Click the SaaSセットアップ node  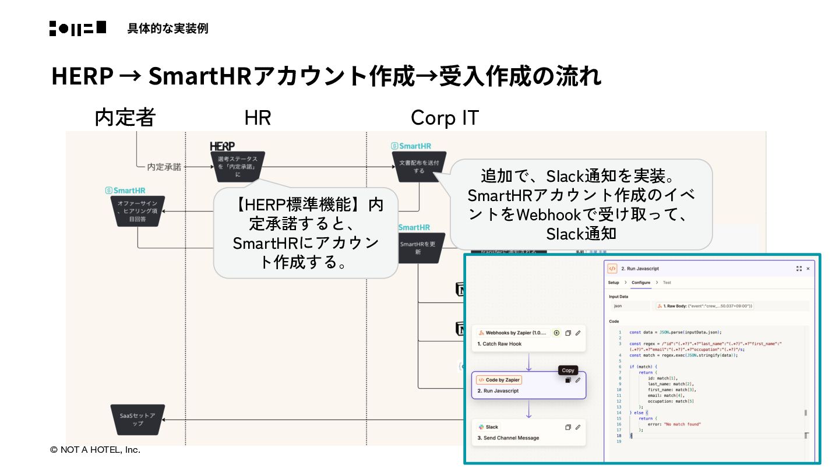coord(138,420)
